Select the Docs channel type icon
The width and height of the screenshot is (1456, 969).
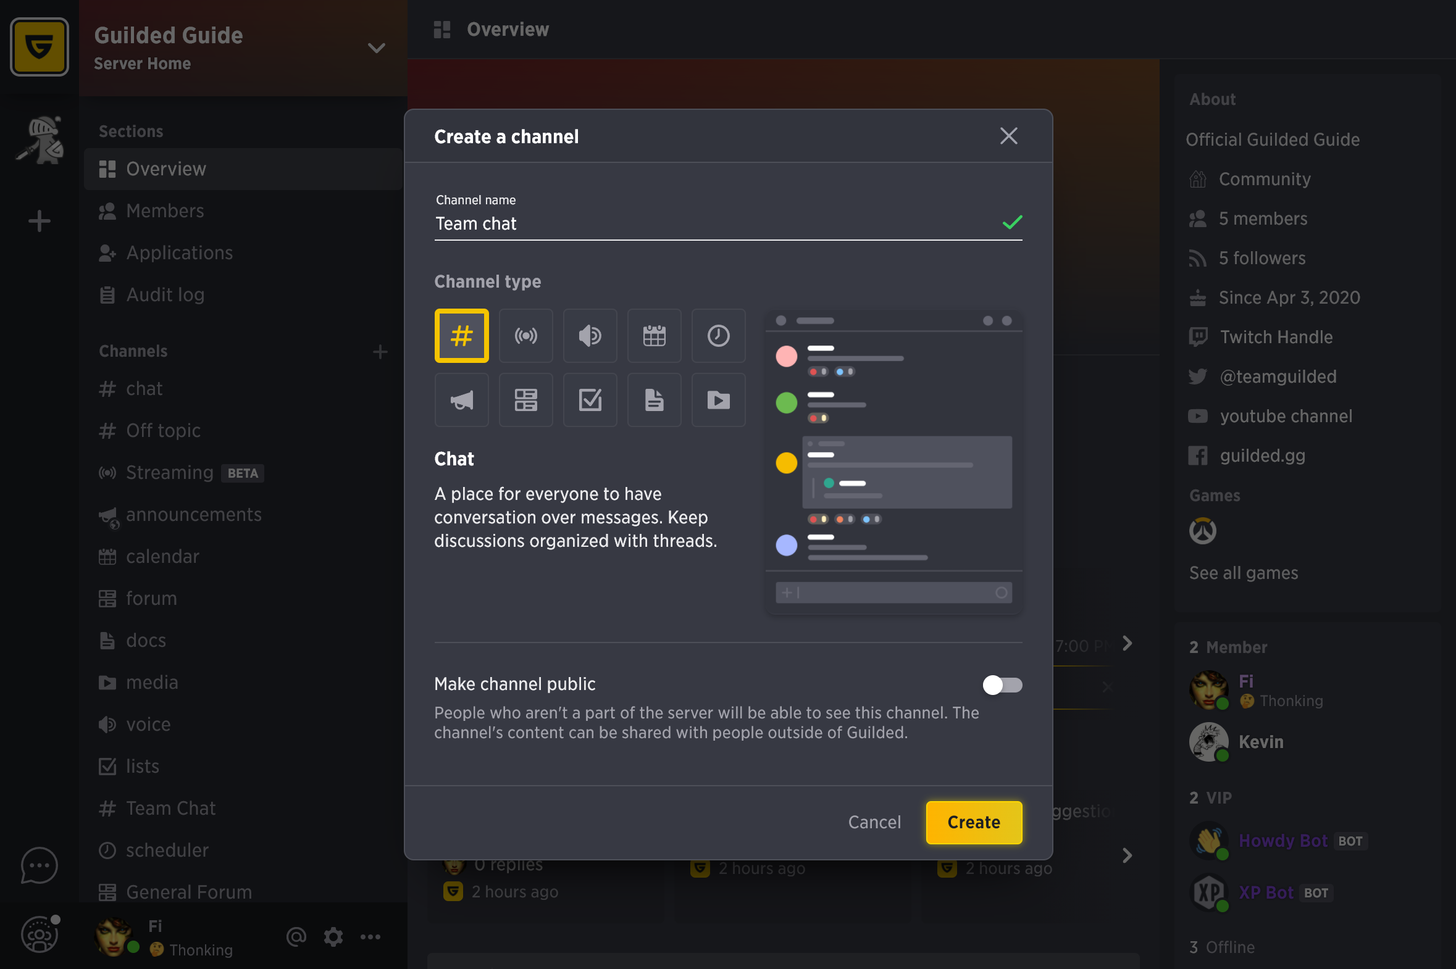pos(653,398)
